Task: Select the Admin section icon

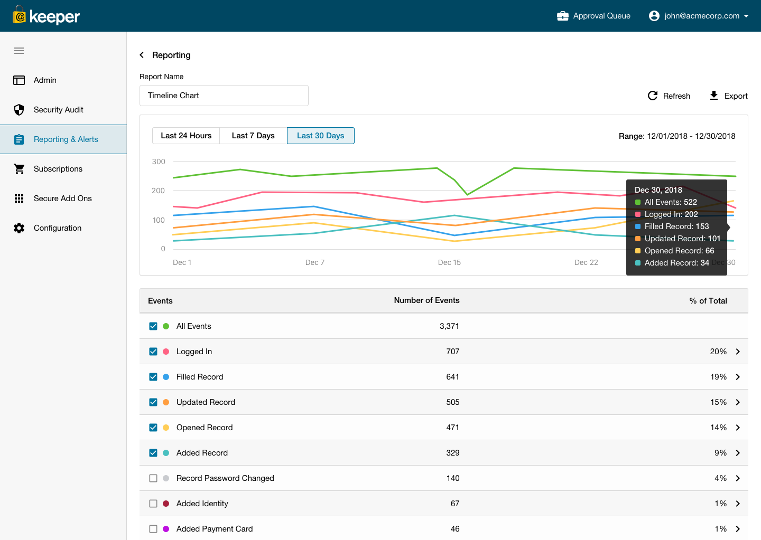Action: [x=19, y=80]
